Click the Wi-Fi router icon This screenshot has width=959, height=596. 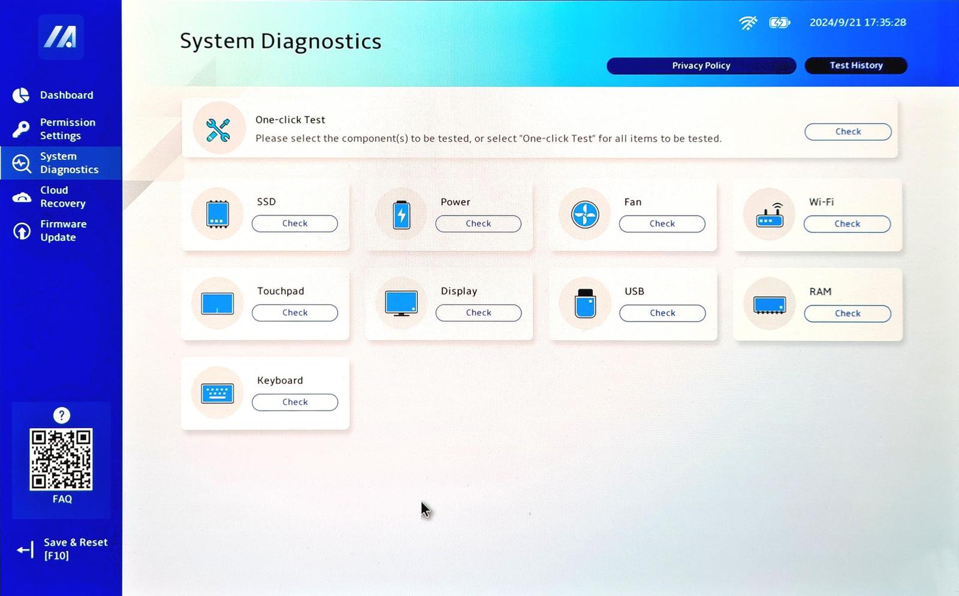click(x=770, y=215)
